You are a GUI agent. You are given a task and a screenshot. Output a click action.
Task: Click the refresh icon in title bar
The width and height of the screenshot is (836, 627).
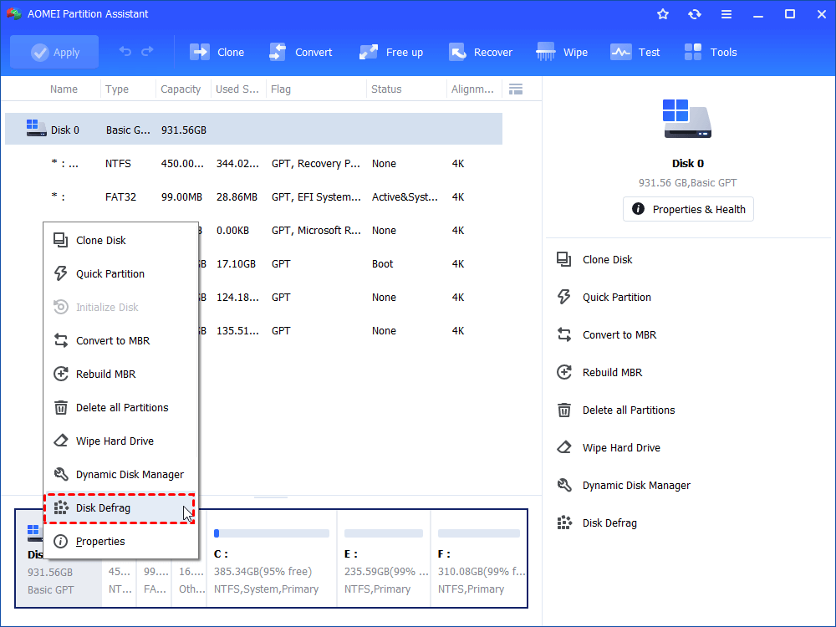pyautogui.click(x=694, y=14)
